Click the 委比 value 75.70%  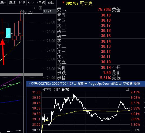(x=104, y=9)
